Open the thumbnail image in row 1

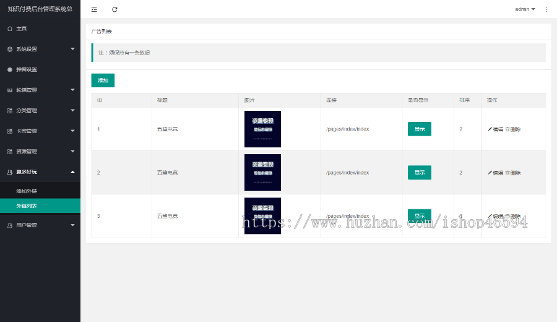coord(262,129)
